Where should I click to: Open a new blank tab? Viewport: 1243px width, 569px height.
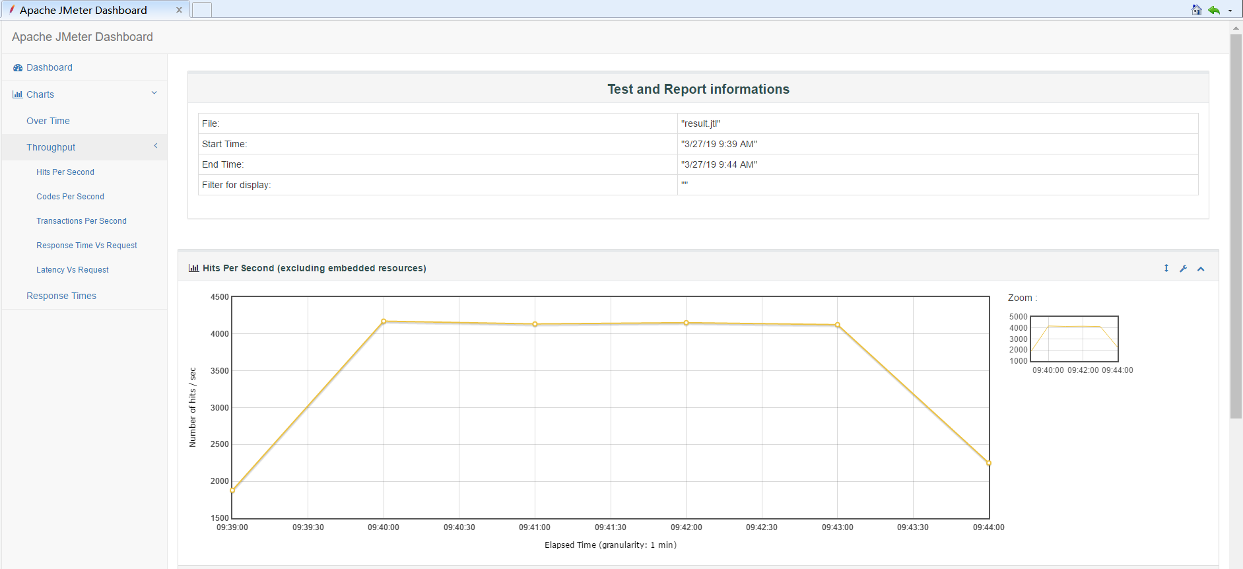click(x=202, y=10)
